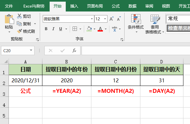Increase font size icon
The image size is (190, 124).
112,19
